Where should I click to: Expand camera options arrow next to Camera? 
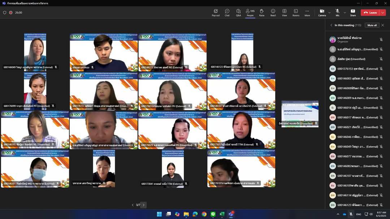pyautogui.click(x=329, y=13)
